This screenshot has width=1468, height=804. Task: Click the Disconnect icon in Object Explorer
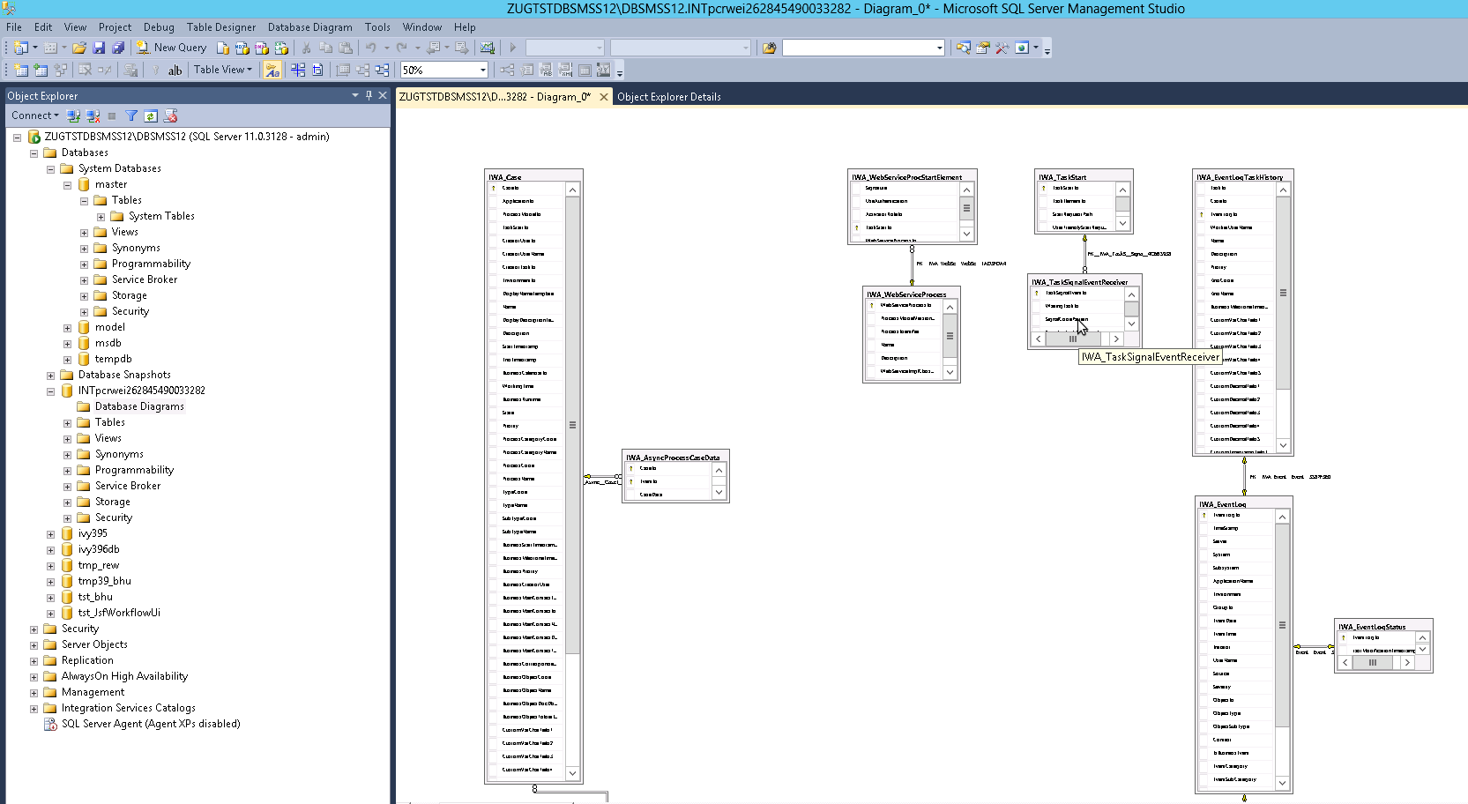pyautogui.click(x=93, y=115)
